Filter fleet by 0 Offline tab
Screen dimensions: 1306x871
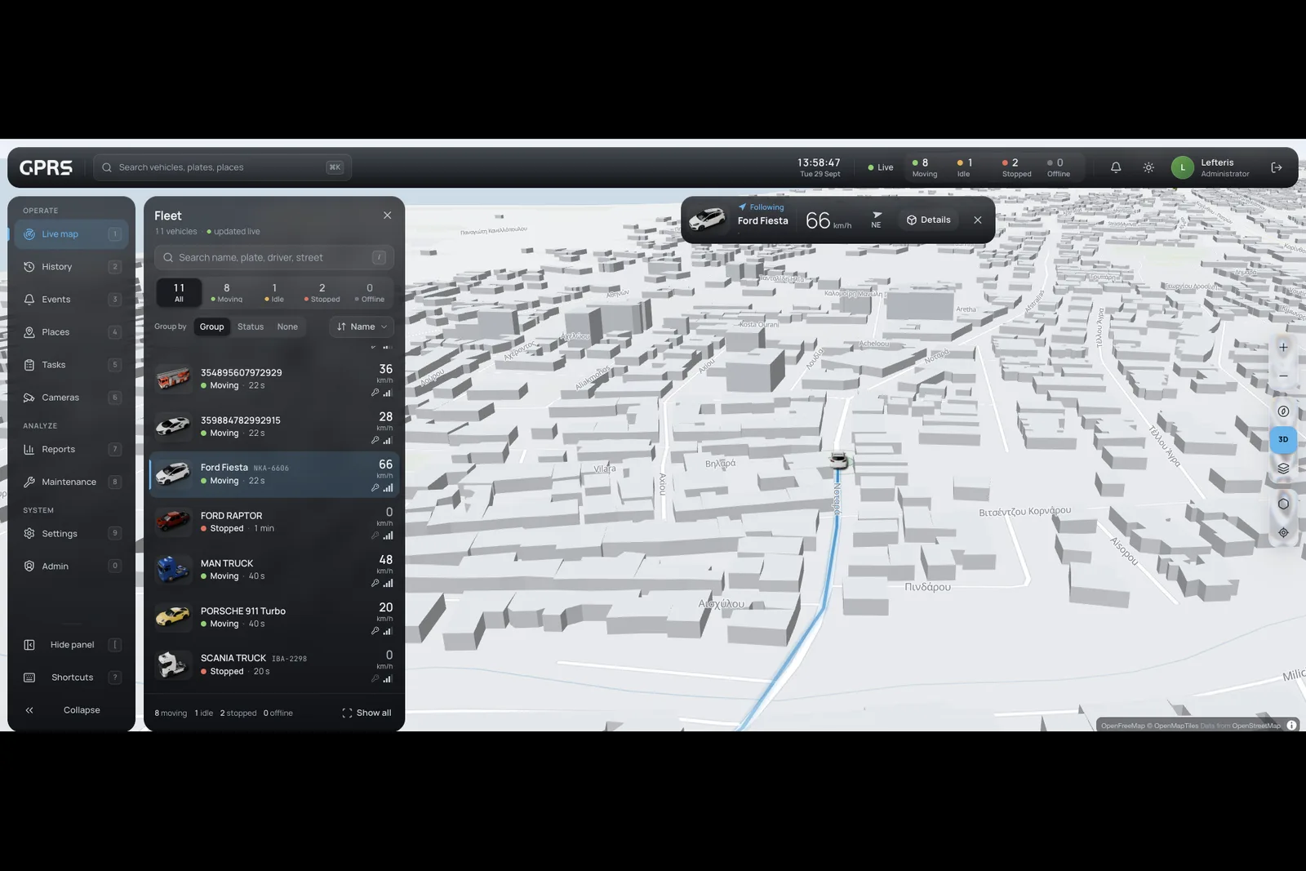pyautogui.click(x=370, y=292)
